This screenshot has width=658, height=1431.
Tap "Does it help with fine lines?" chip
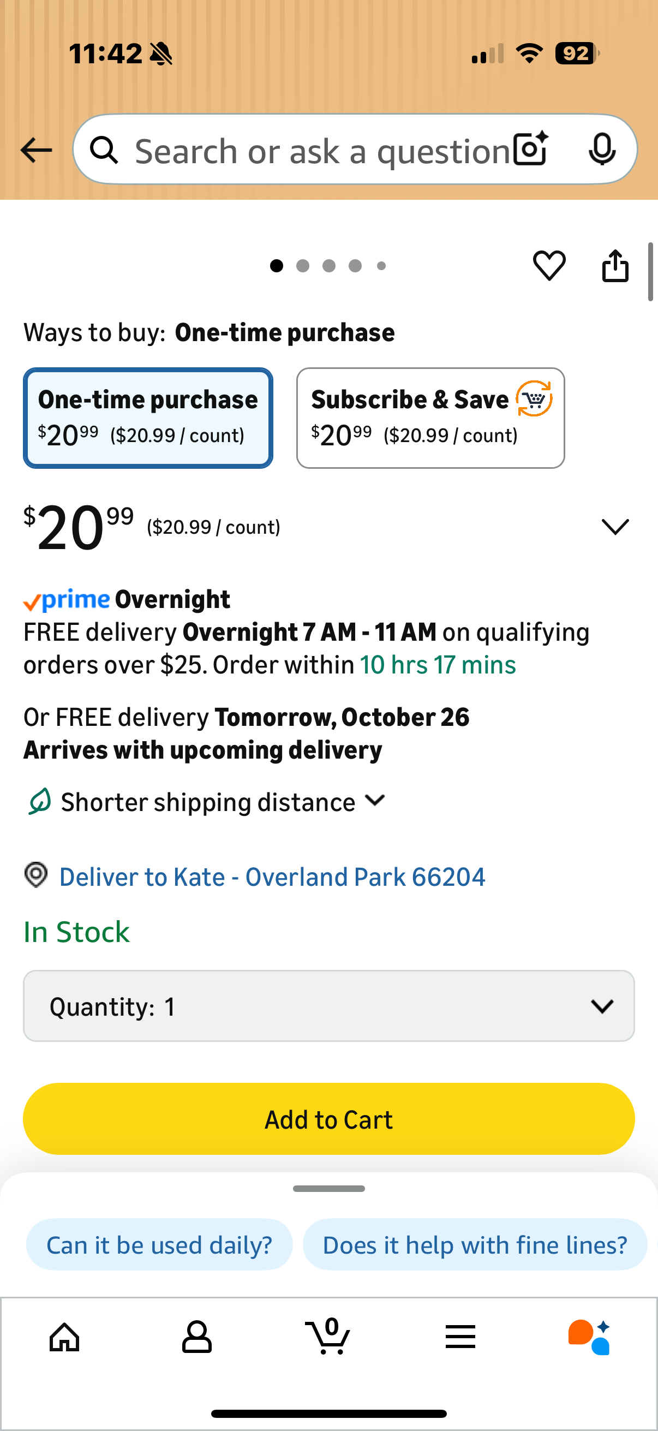click(475, 1245)
